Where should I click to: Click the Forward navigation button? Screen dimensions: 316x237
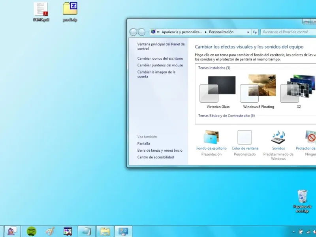[x=142, y=32]
